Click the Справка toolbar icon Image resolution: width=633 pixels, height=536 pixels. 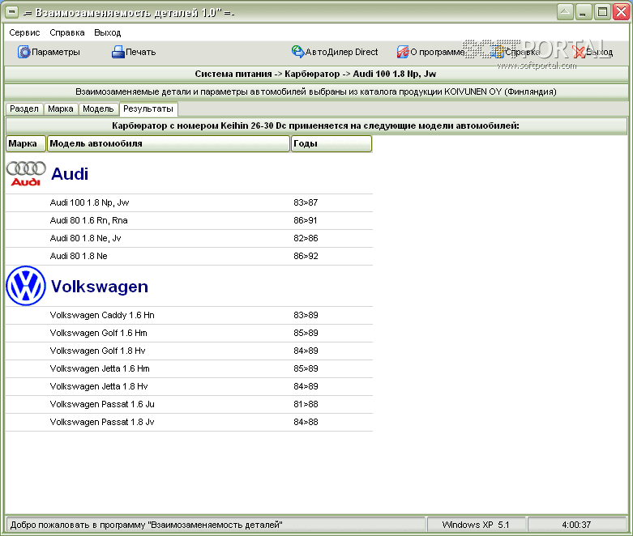(498, 52)
